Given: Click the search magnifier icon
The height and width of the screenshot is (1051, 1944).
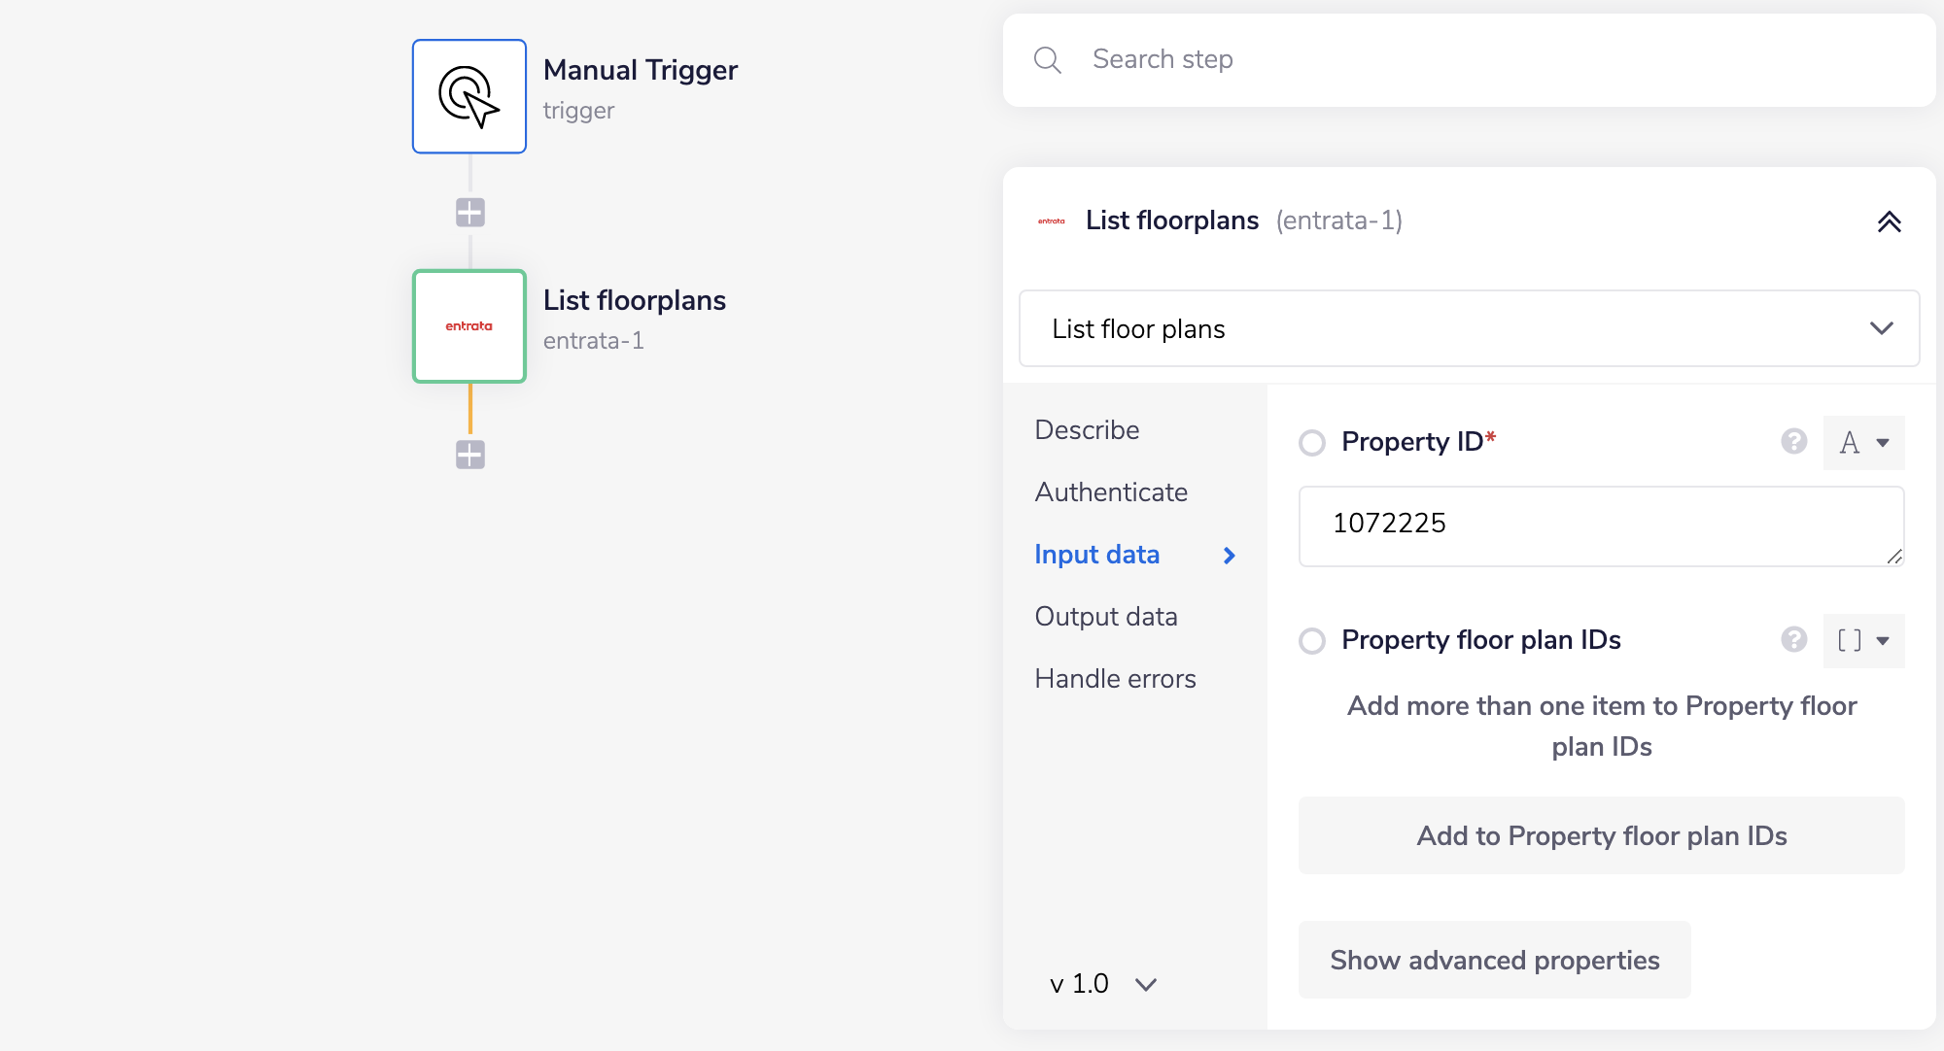Looking at the screenshot, I should pyautogui.click(x=1047, y=60).
